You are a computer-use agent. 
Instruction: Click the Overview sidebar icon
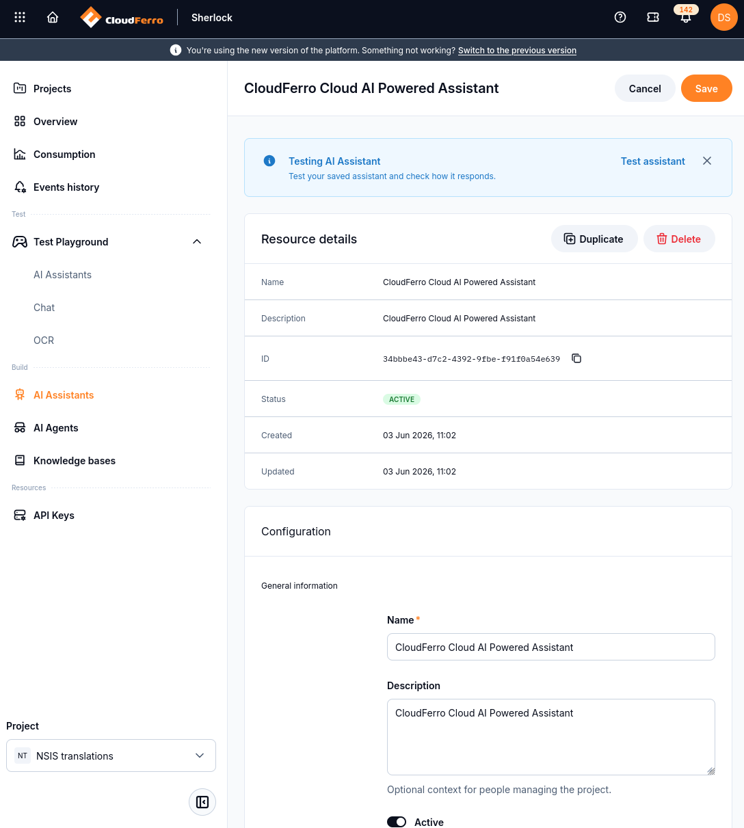coord(20,121)
